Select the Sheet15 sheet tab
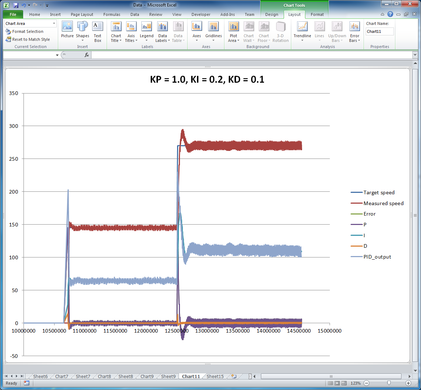 click(x=215, y=376)
